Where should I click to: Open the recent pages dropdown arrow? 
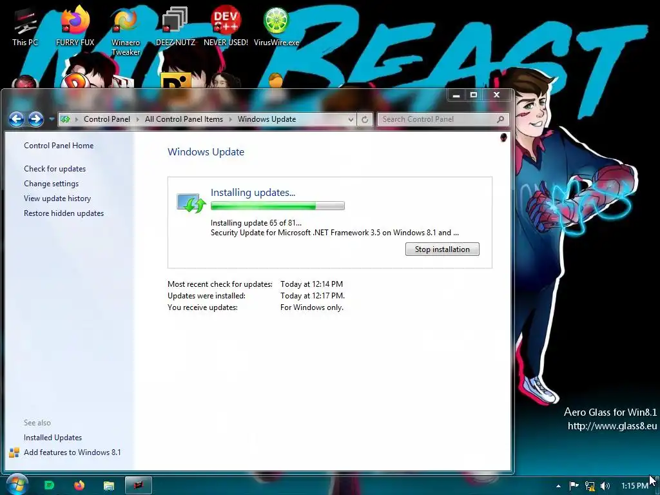[52, 119]
